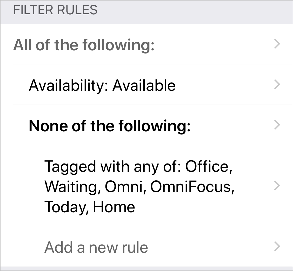This screenshot has width=293, height=271.
Task: Tap the chevron beside the Tagged with any of rule
Action: [277, 186]
